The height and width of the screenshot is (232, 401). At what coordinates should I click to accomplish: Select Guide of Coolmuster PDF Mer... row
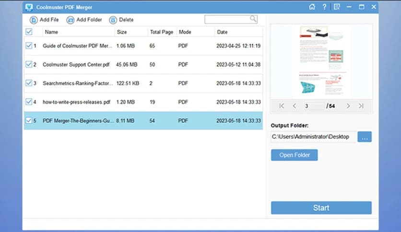click(143, 46)
